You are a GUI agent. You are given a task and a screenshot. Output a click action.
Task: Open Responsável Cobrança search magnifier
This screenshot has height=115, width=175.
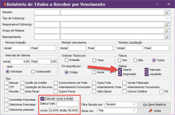coord(168,25)
